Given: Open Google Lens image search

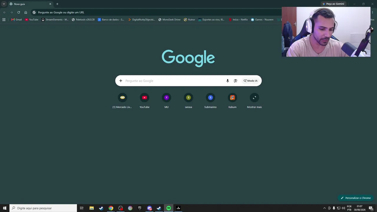Looking at the screenshot, I should tap(235, 81).
